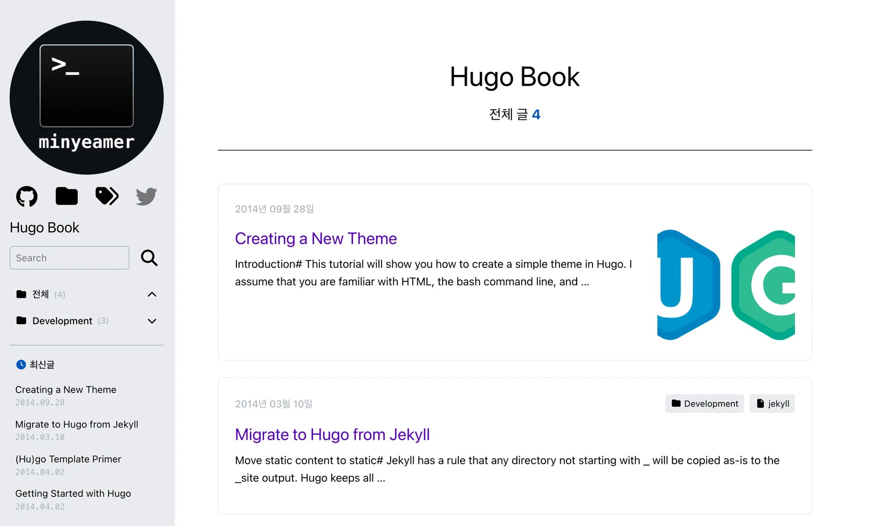Click the Hugo logo post thumbnail
The width and height of the screenshot is (871, 526).
[x=726, y=285]
